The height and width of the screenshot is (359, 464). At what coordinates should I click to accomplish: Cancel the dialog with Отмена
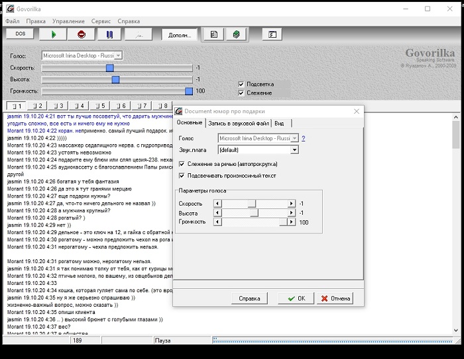coord(335,298)
